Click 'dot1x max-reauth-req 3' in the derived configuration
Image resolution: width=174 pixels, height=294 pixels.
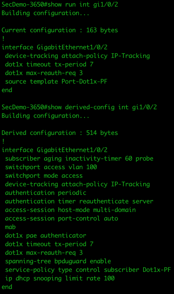click(x=44, y=253)
